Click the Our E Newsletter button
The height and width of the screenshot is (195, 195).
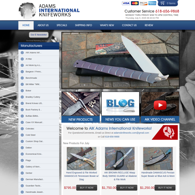pyautogui.click(x=39, y=35)
